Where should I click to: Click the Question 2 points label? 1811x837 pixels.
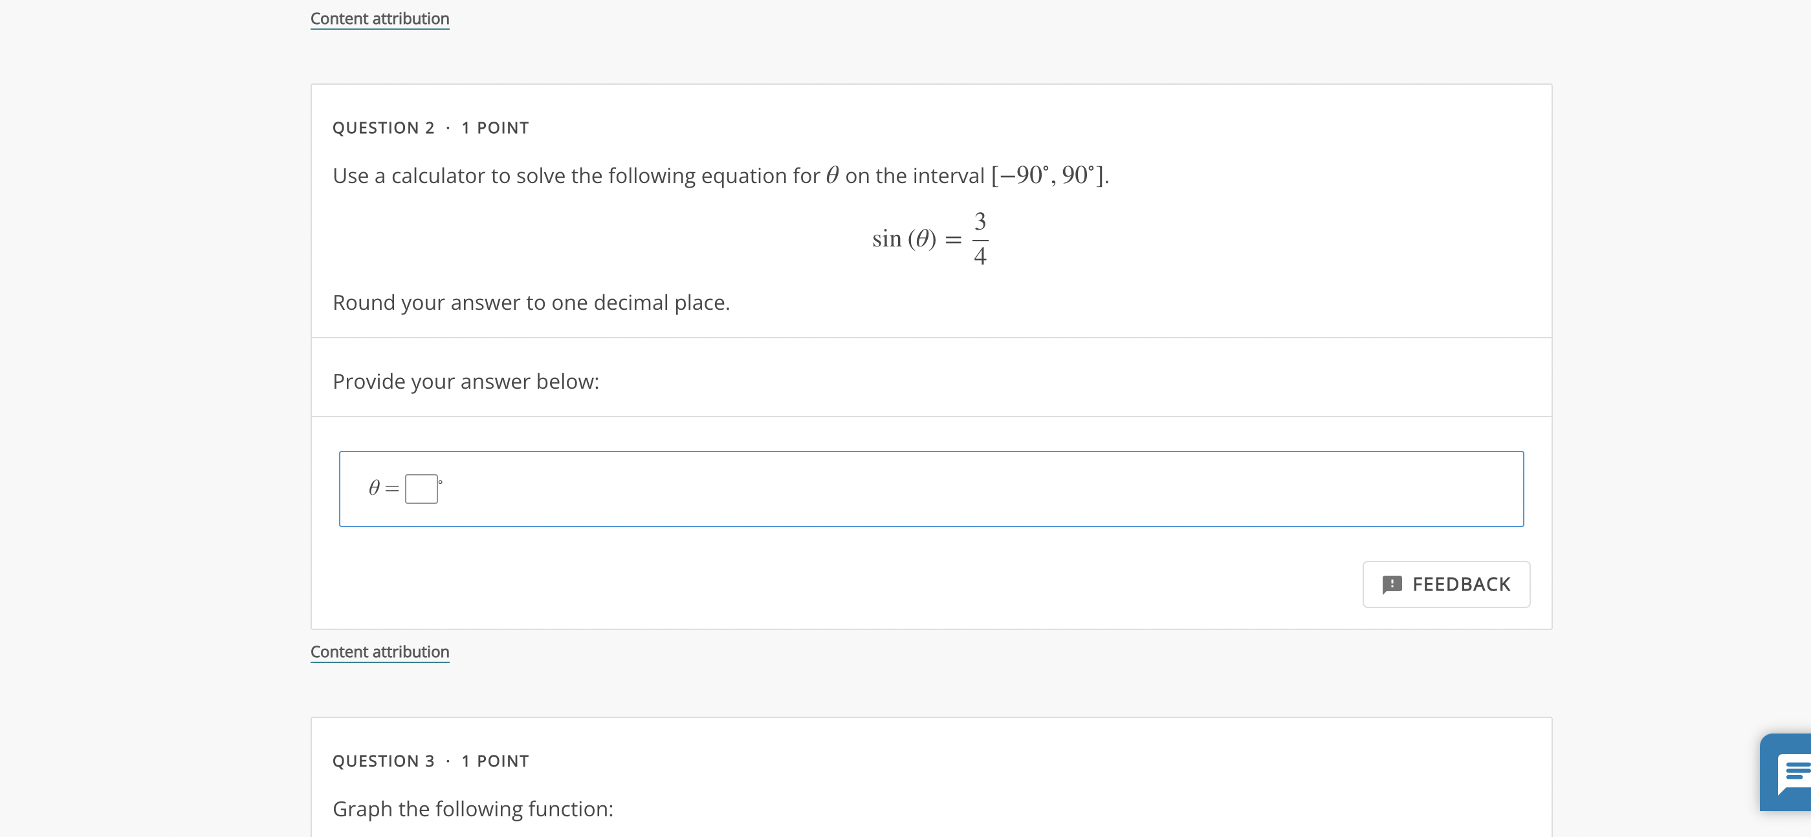click(495, 127)
